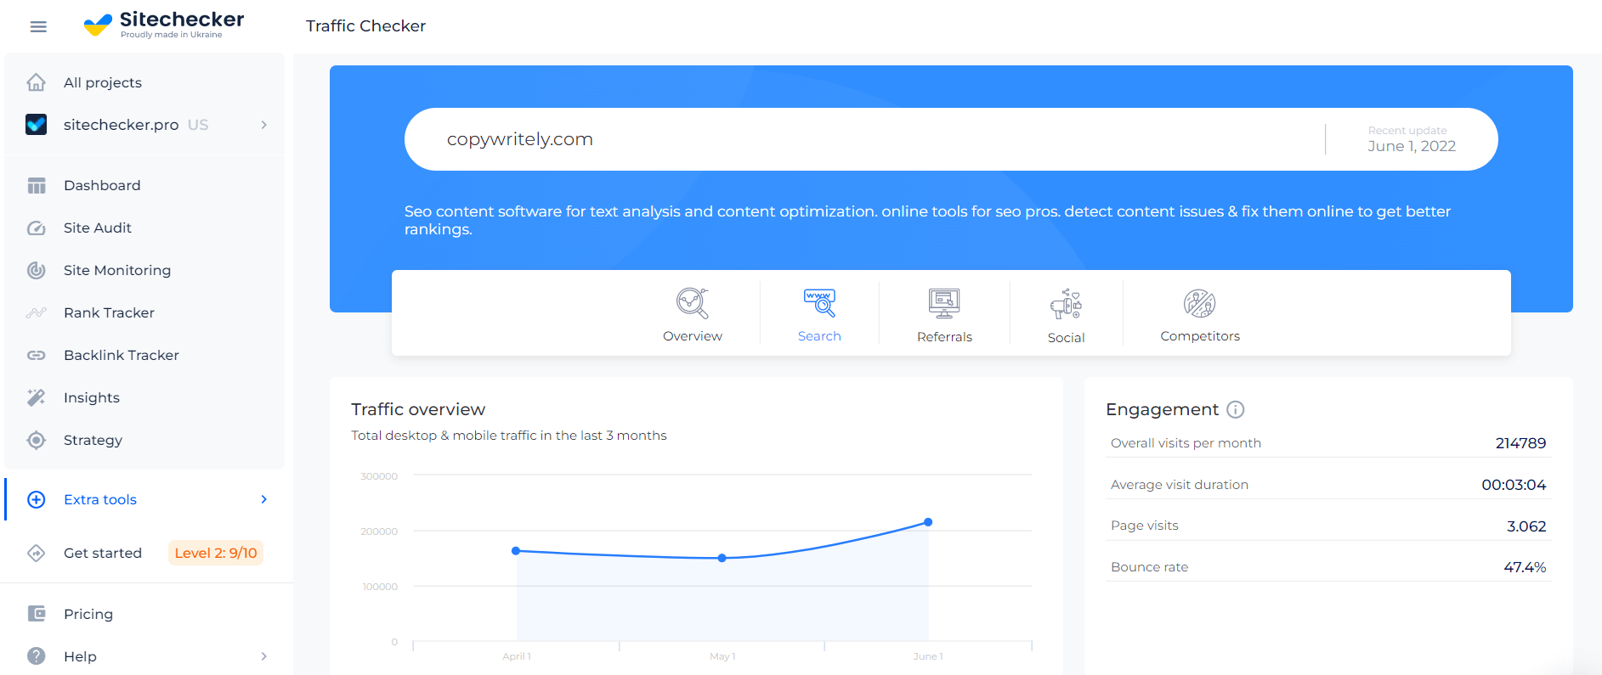Click the Engagement heading
The height and width of the screenshot is (675, 1602).
[x=1162, y=409]
